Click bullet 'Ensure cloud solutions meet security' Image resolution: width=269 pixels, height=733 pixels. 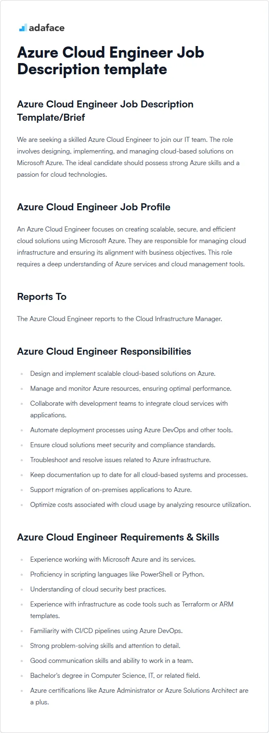pos(123,445)
